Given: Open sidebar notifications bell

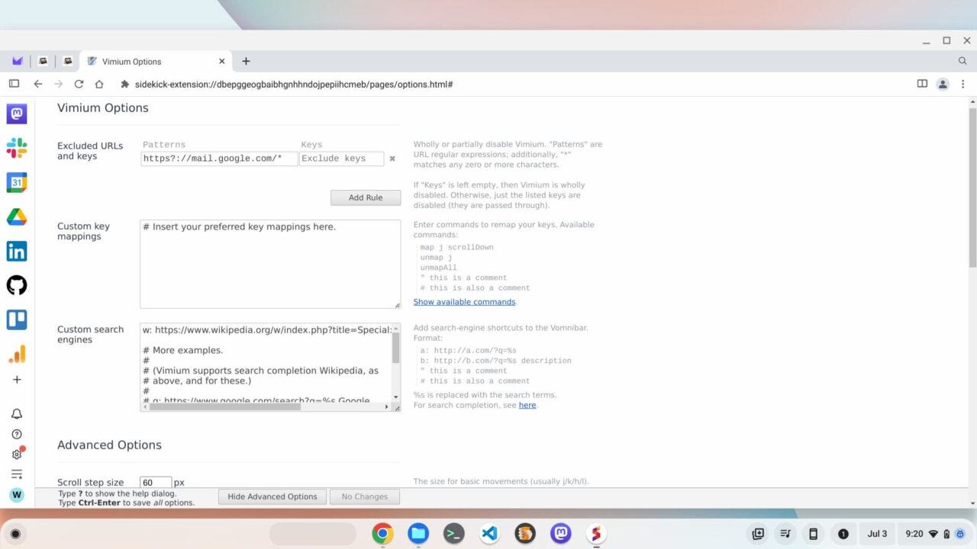Looking at the screenshot, I should pyautogui.click(x=17, y=414).
